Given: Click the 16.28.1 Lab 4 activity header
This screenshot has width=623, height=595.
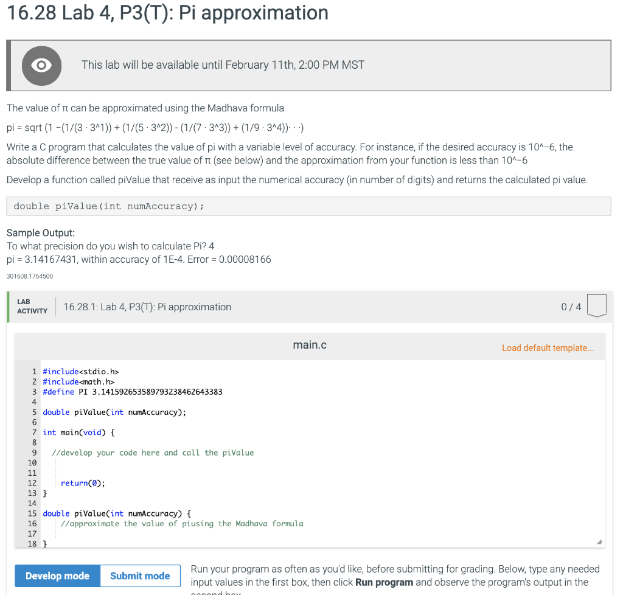Looking at the screenshot, I should [147, 307].
